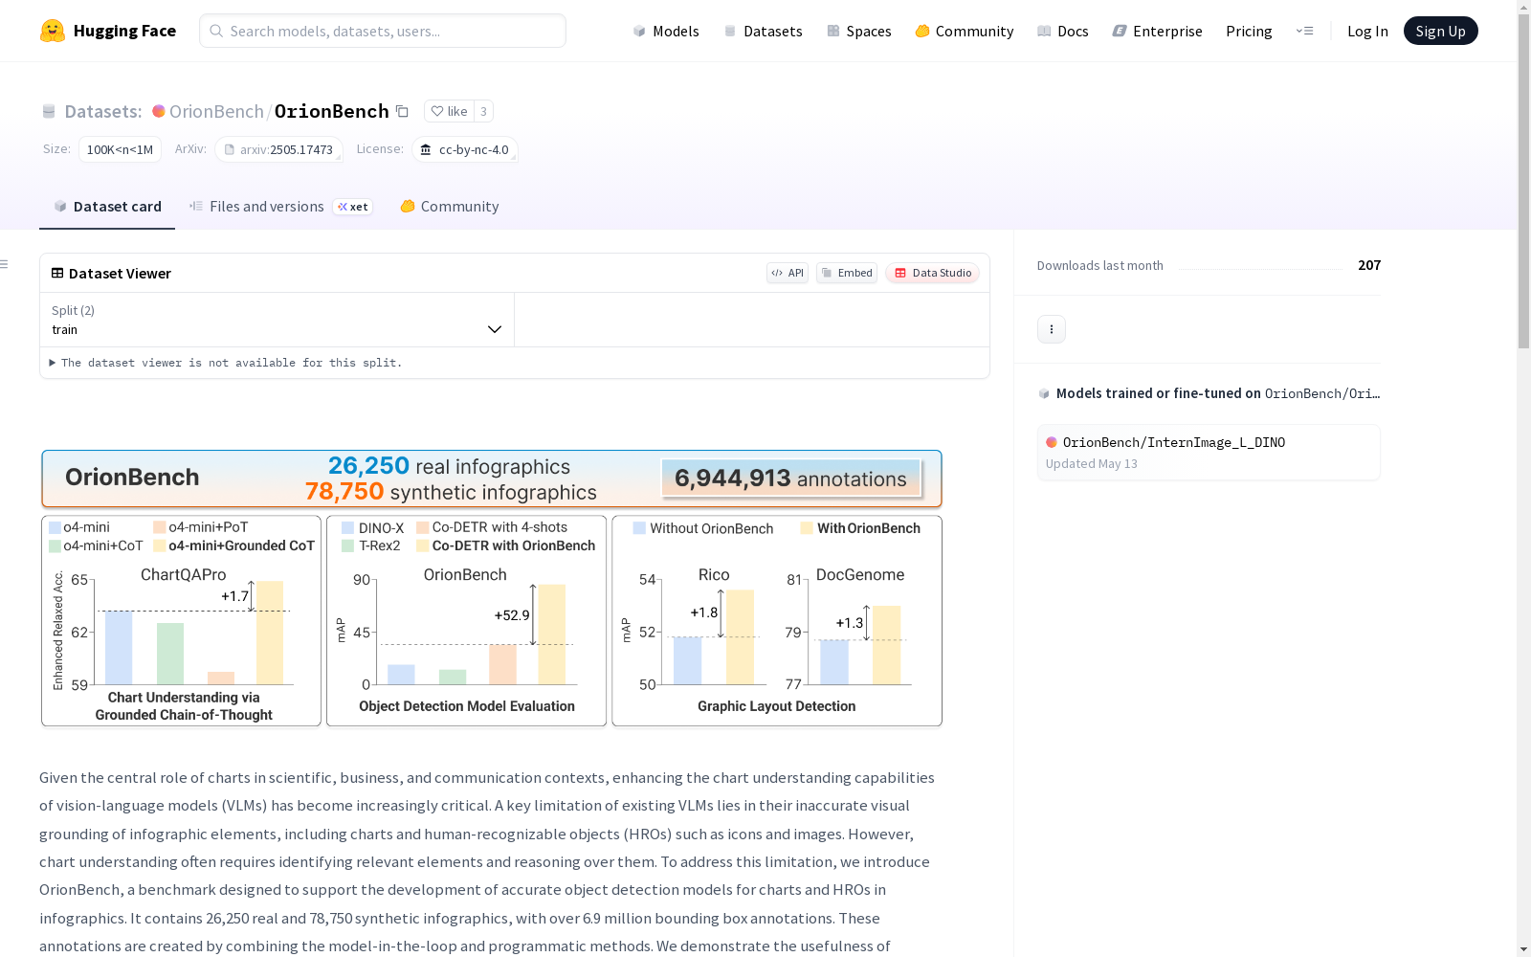The height and width of the screenshot is (957, 1531).
Task: Click the 'Dataset Viewer' heading
Action: [120, 273]
